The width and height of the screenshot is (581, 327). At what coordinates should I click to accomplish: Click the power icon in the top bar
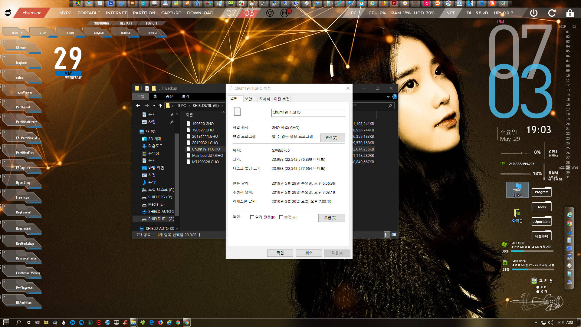tap(534, 13)
